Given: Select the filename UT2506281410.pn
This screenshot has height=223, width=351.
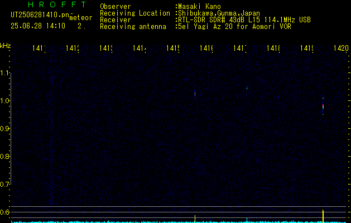Looking at the screenshot, I should coord(40,15).
